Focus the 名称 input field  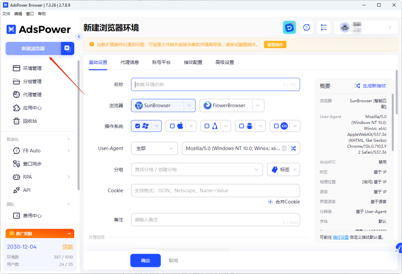[216, 84]
